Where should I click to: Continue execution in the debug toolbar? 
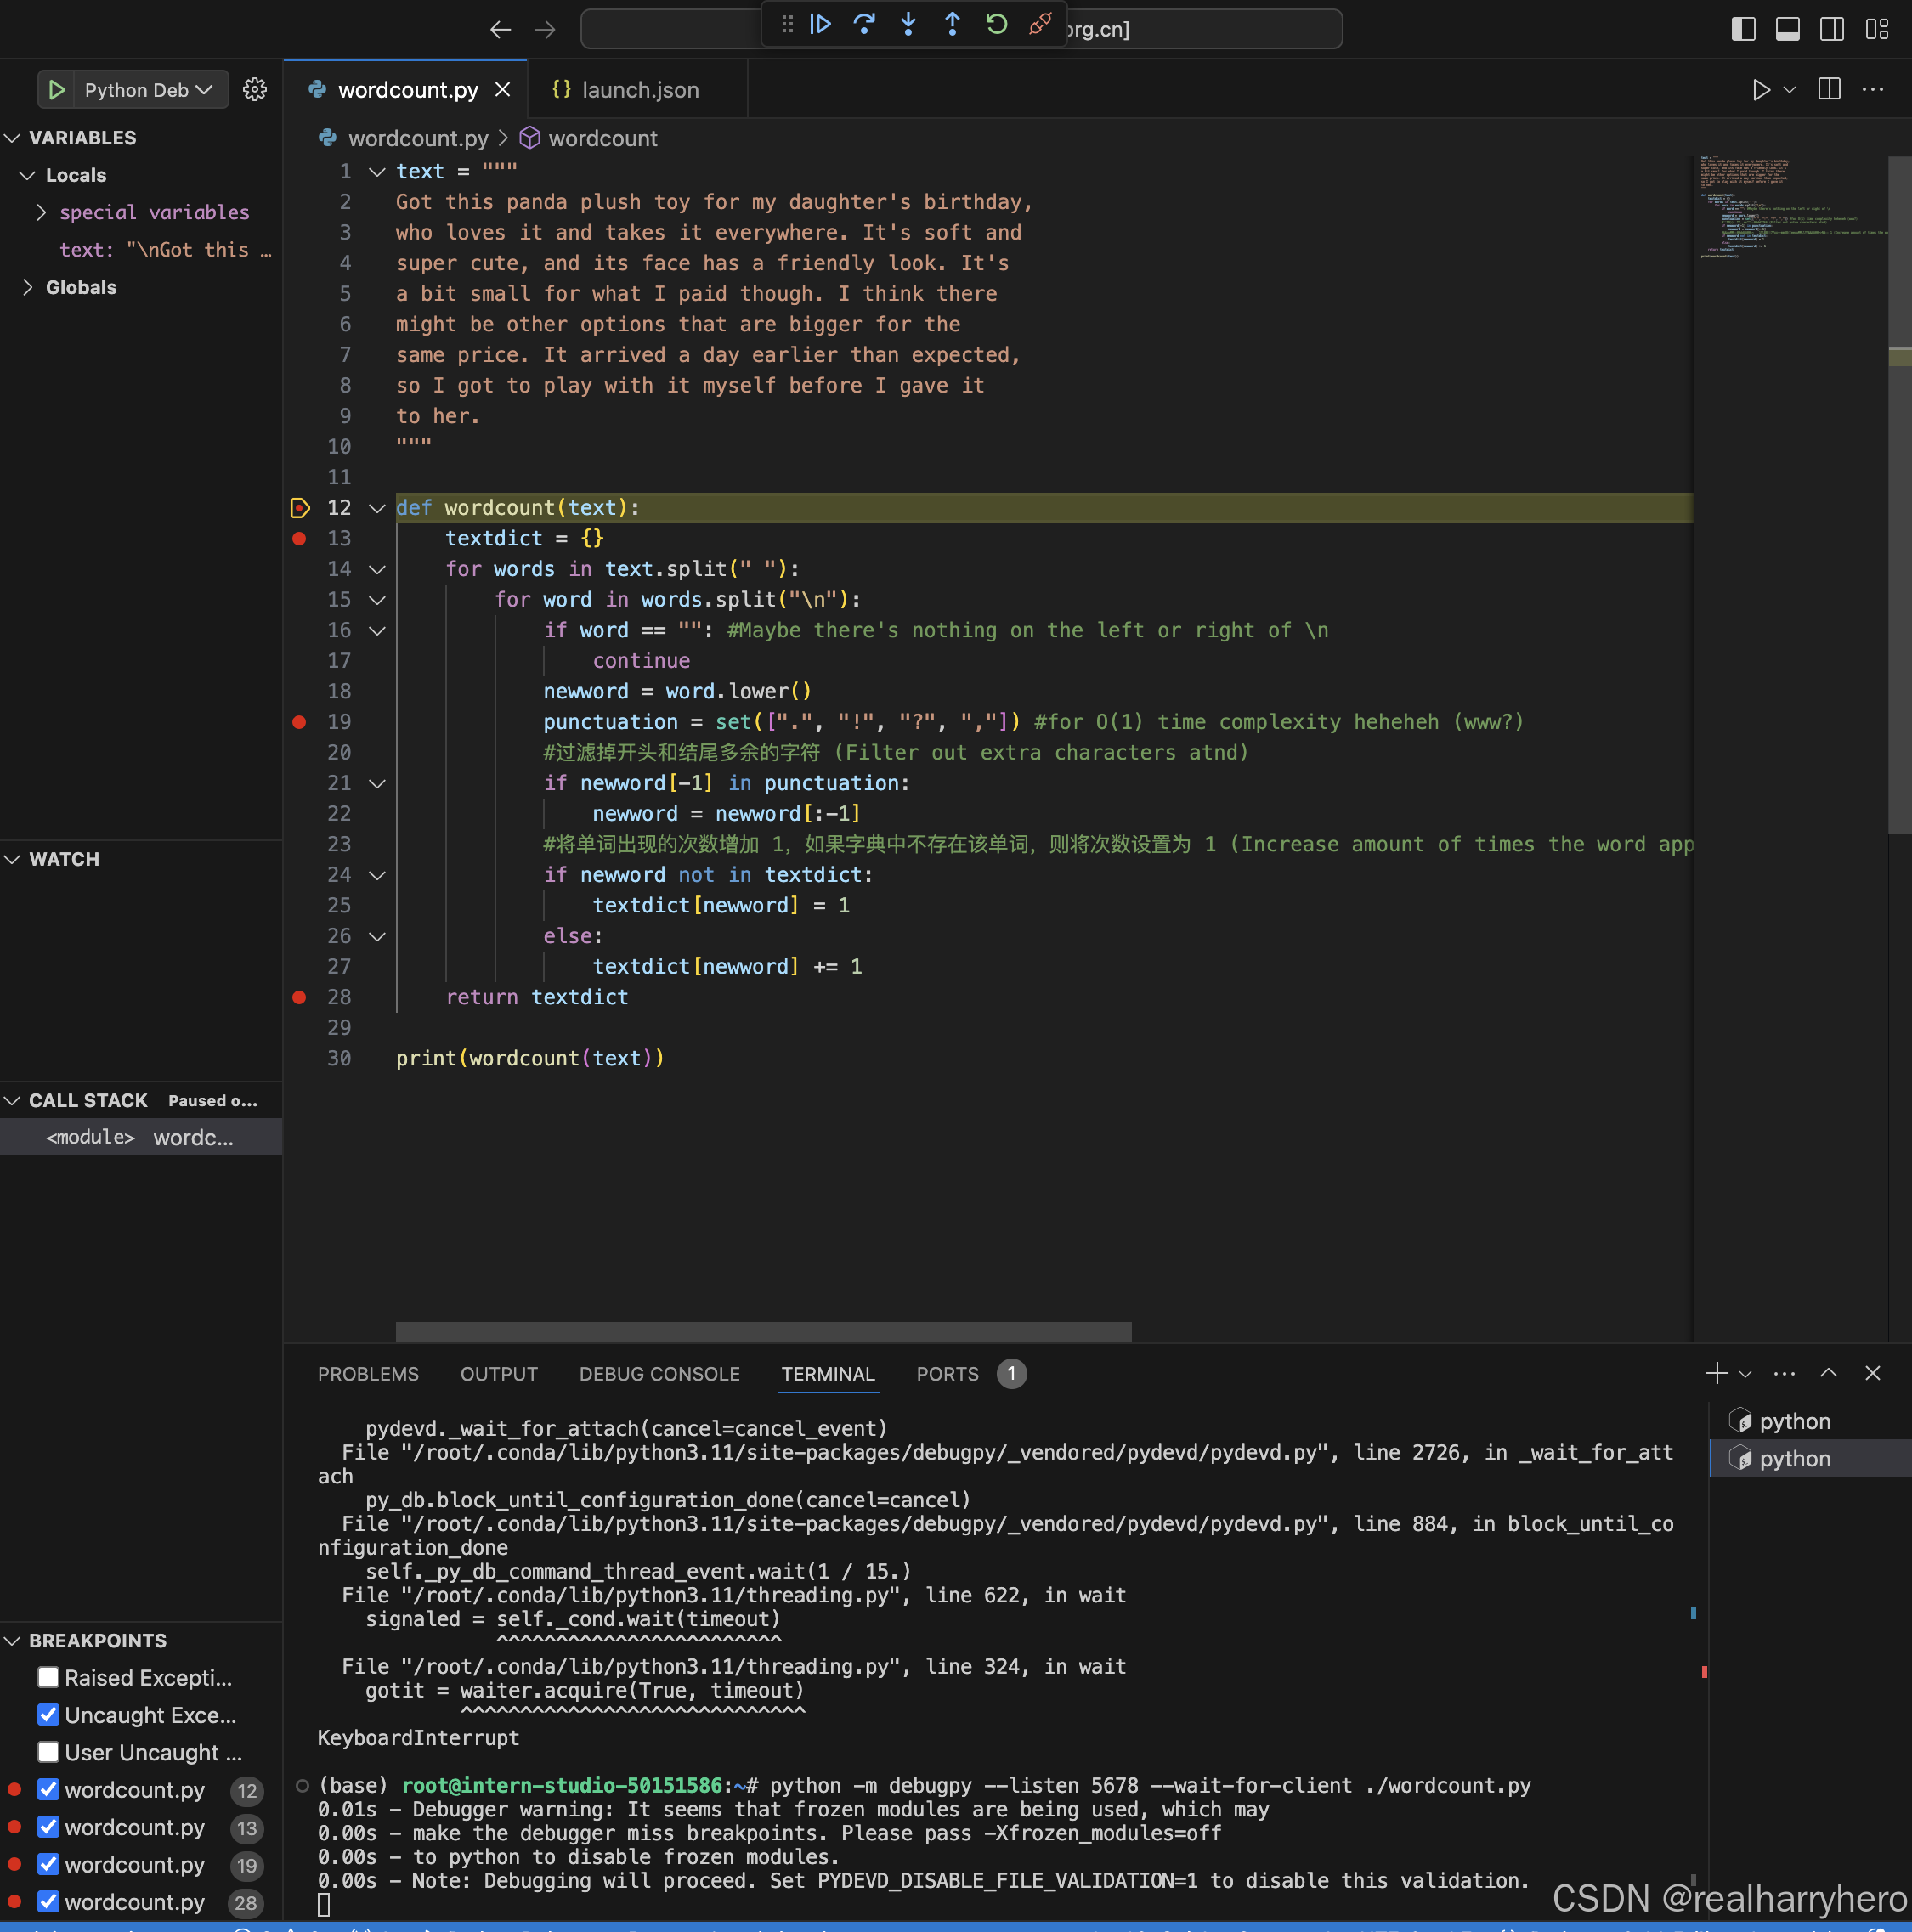(820, 24)
